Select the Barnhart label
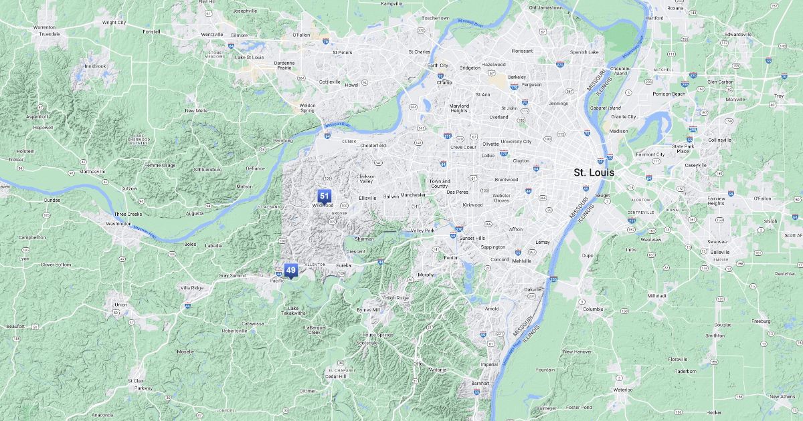 point(480,383)
